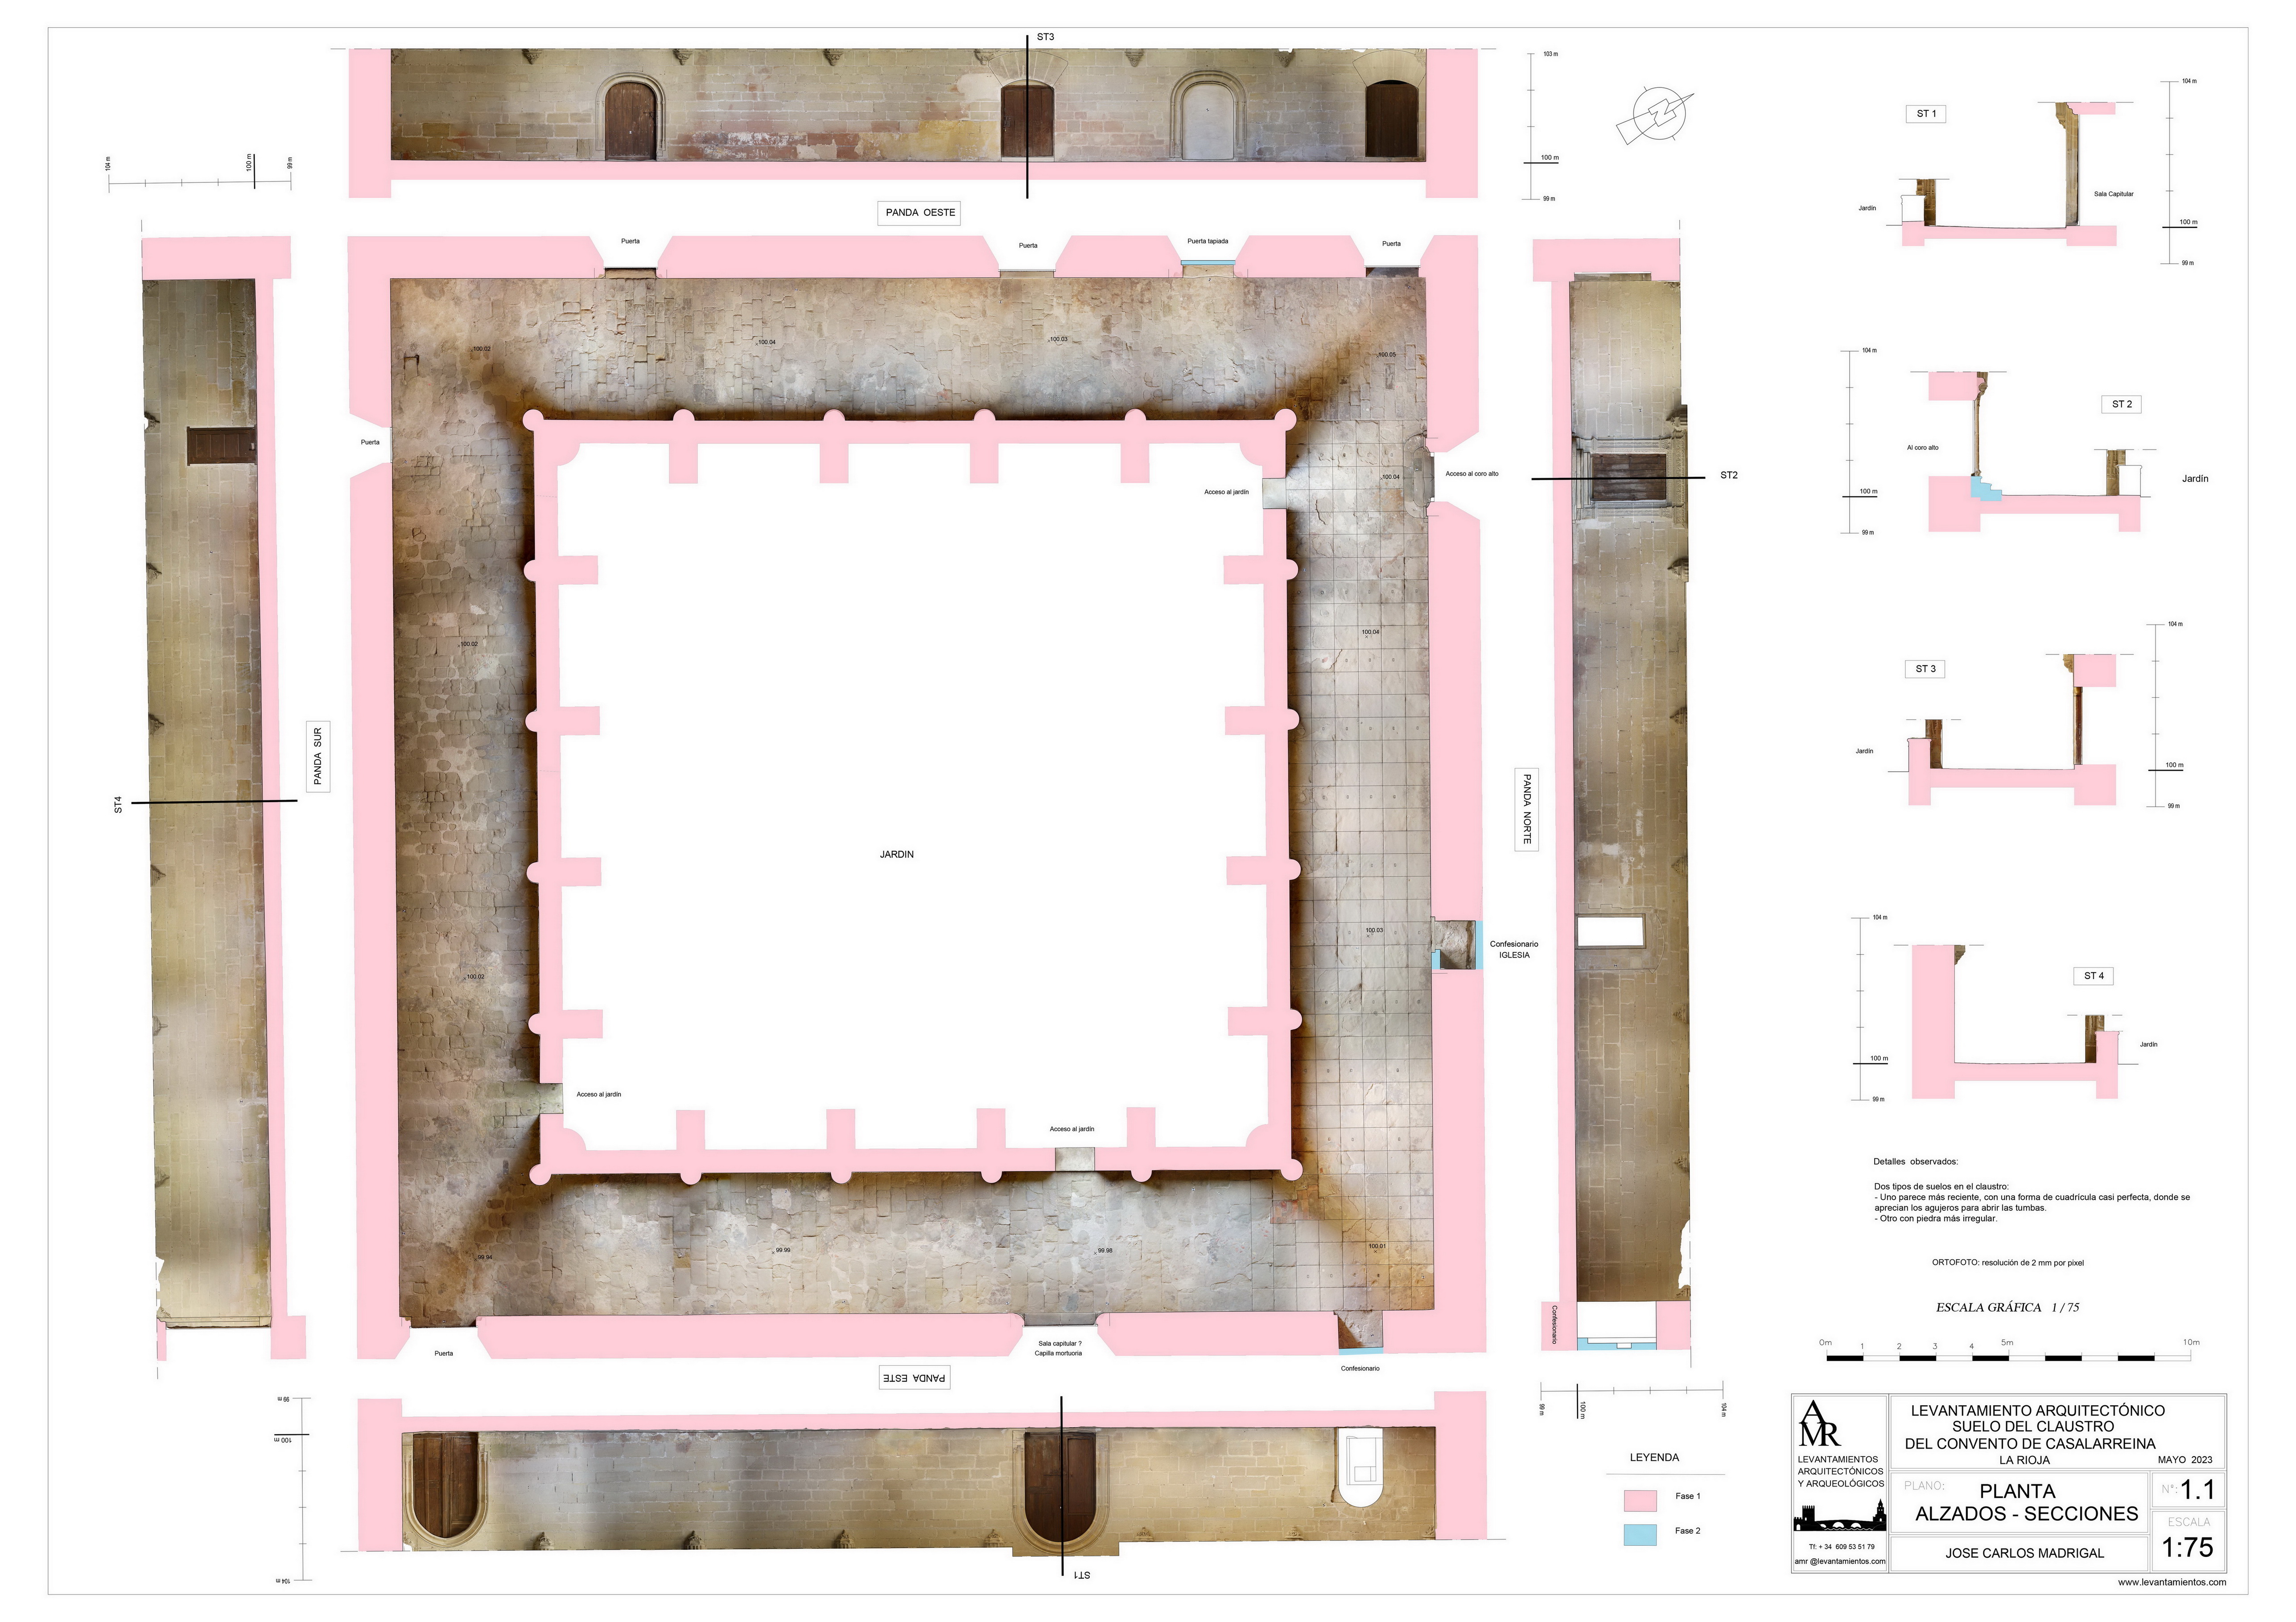Click the amr@levantamientos.com email address
This screenshot has width=2296, height=1622.
[1839, 1561]
